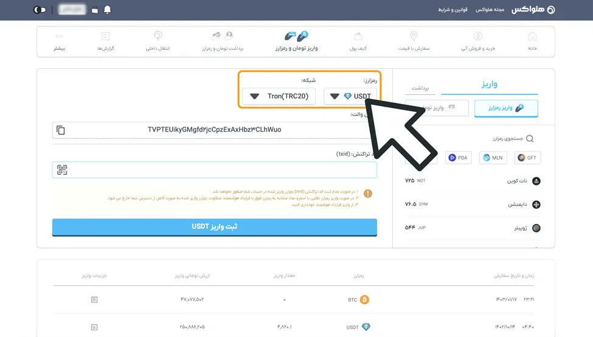
Task: Switch to the برداشت withdrawal tab
Action: (x=420, y=88)
